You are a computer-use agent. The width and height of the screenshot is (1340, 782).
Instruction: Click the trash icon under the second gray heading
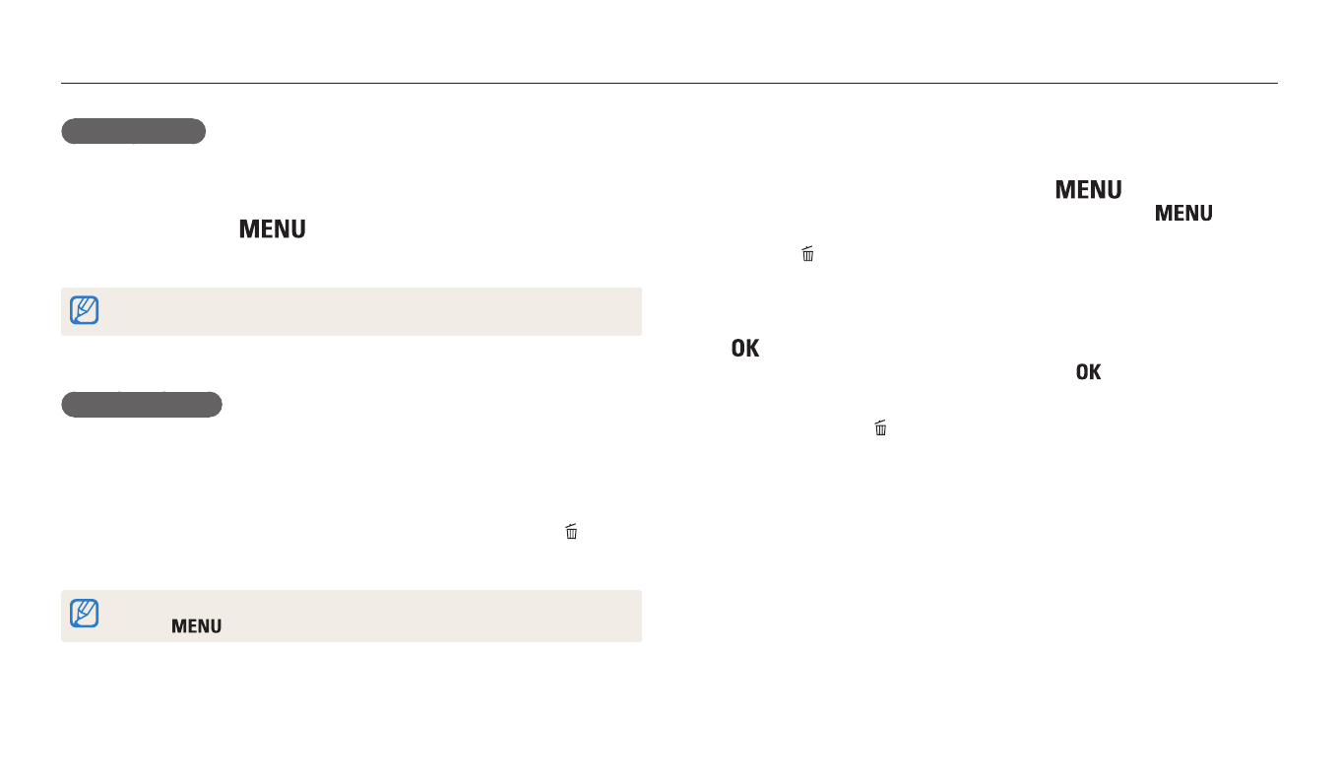click(x=571, y=532)
